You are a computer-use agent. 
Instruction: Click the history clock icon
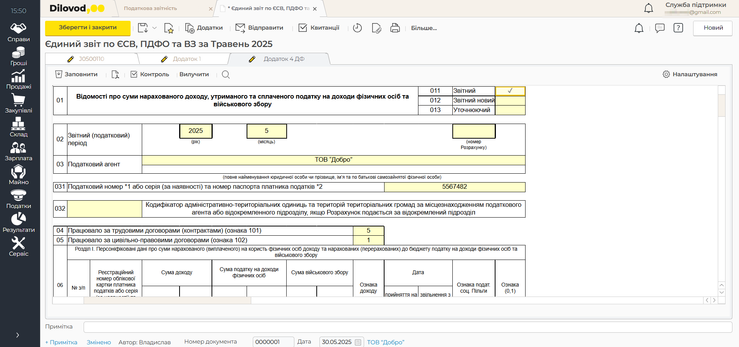(357, 28)
